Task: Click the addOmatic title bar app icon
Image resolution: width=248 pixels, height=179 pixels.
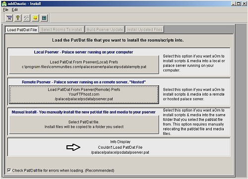Action: pos(4,3)
